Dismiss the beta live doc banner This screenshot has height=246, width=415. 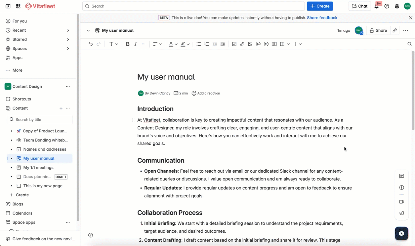point(410,18)
